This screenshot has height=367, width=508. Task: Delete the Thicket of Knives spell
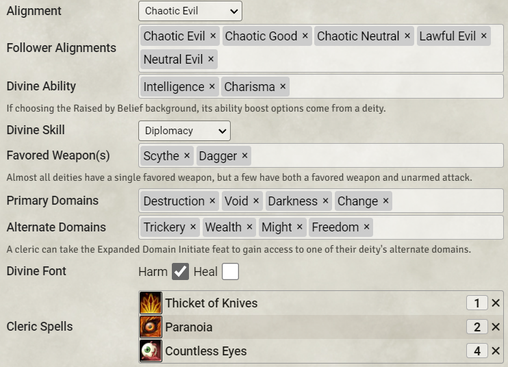(496, 303)
